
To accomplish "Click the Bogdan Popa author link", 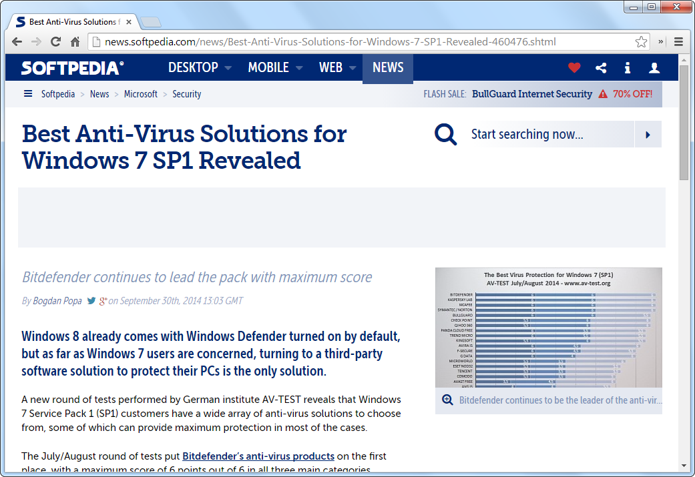I will [x=57, y=301].
